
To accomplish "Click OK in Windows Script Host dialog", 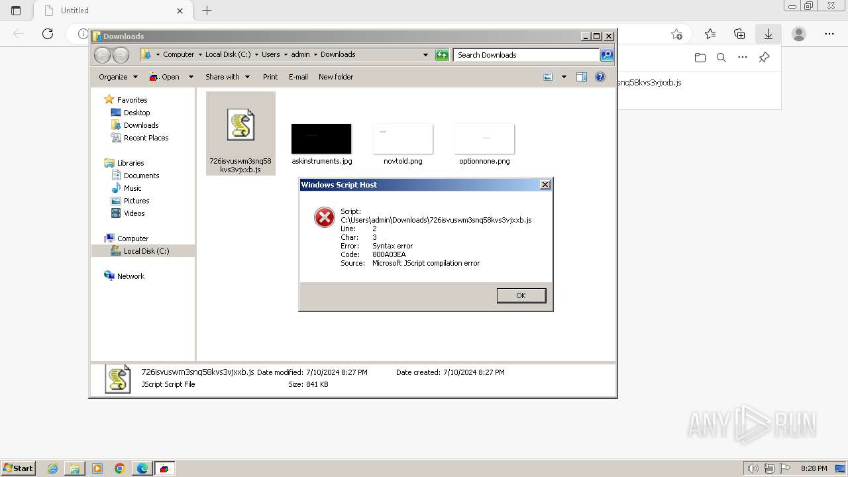I will click(521, 295).
